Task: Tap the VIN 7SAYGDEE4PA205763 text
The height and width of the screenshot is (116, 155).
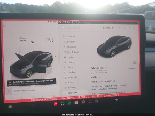Action: point(103,81)
